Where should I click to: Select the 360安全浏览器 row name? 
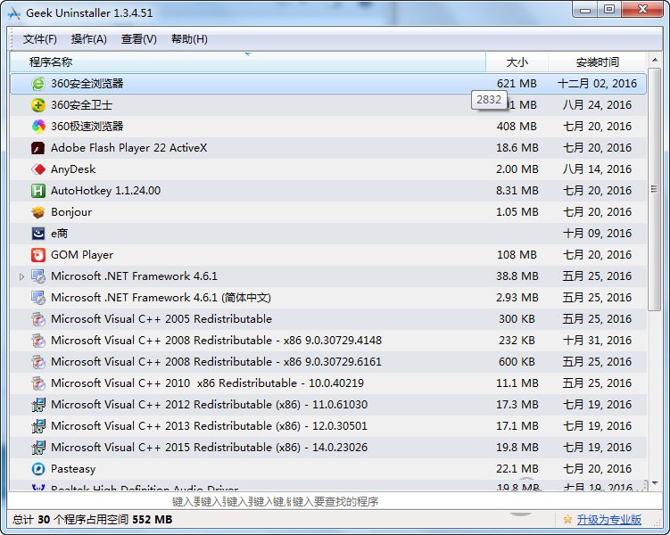tap(87, 84)
